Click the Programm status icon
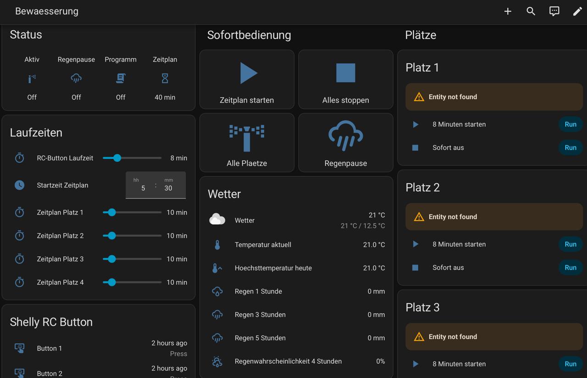The image size is (587, 378). coord(121,79)
